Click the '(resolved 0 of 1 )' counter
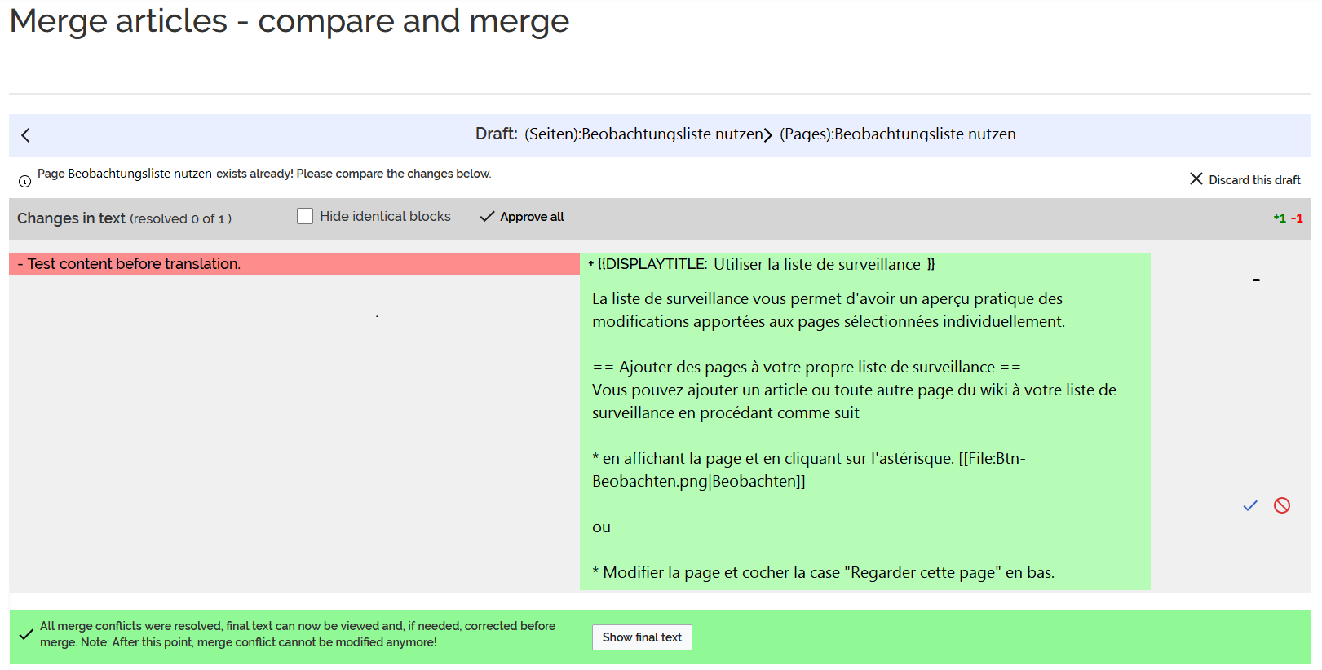Image resolution: width=1322 pixels, height=670 pixels. 180,218
